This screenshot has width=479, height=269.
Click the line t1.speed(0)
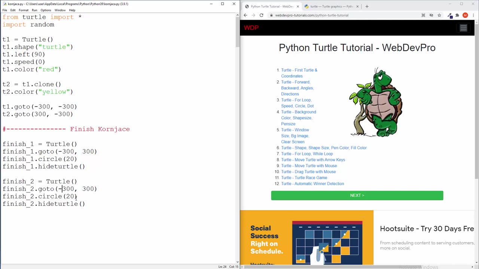tap(24, 62)
